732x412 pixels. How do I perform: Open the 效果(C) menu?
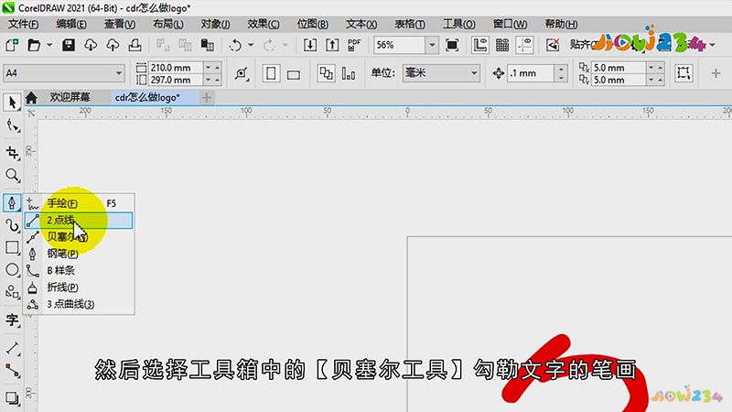(264, 24)
